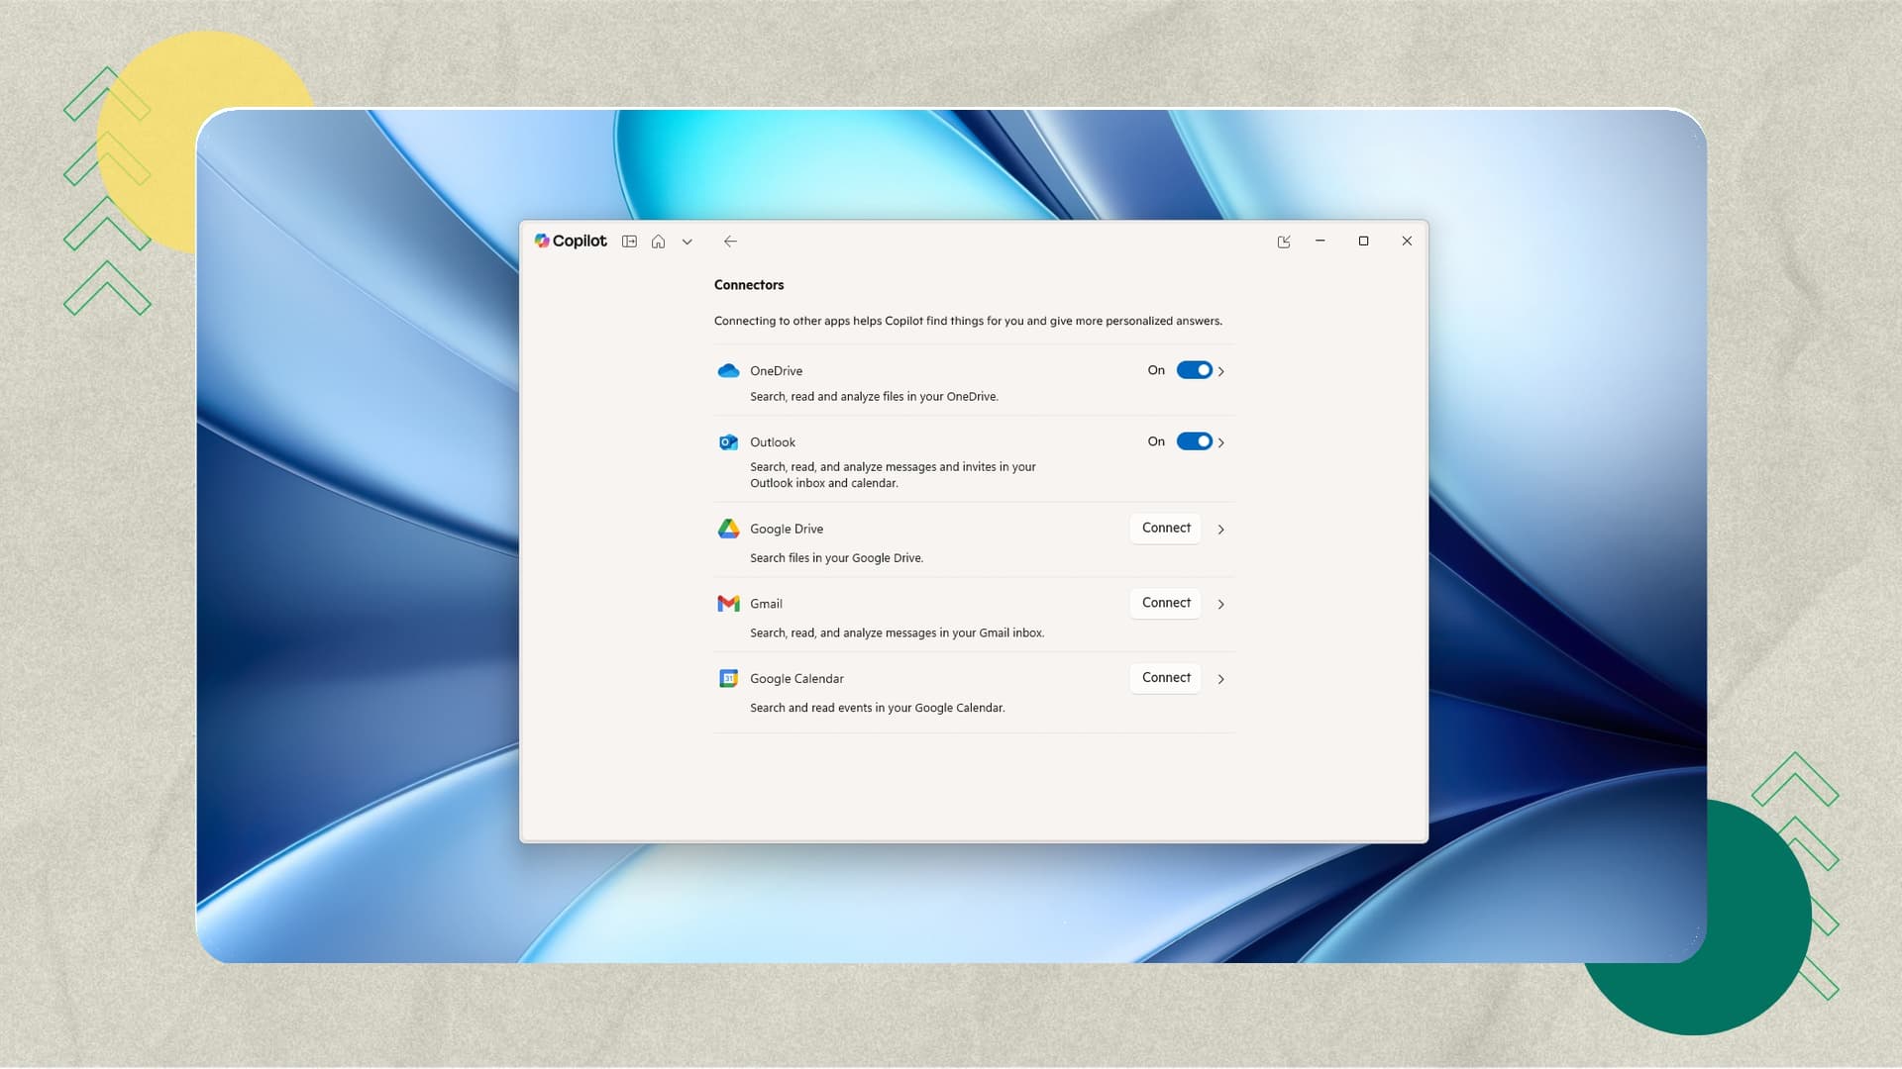This screenshot has height=1069, width=1902.
Task: Click the OneDrive cloud icon
Action: pyautogui.click(x=728, y=371)
